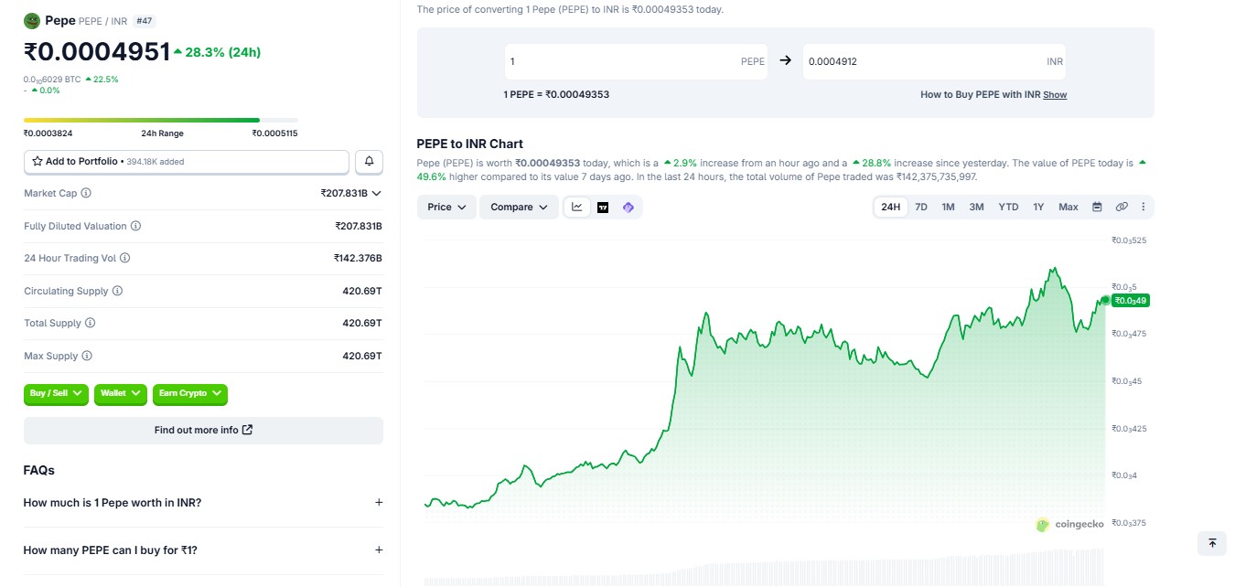Click the ₹0.0005115 24h high value
This screenshot has height=587, width=1235.
275,133
